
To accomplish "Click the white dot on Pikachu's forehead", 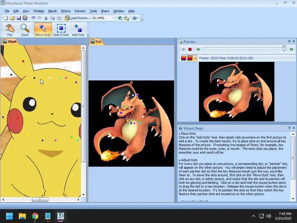I will pyautogui.click(x=50, y=78).
